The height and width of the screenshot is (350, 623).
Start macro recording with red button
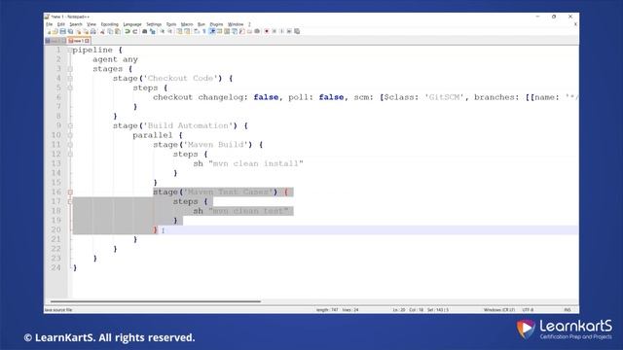267,31
